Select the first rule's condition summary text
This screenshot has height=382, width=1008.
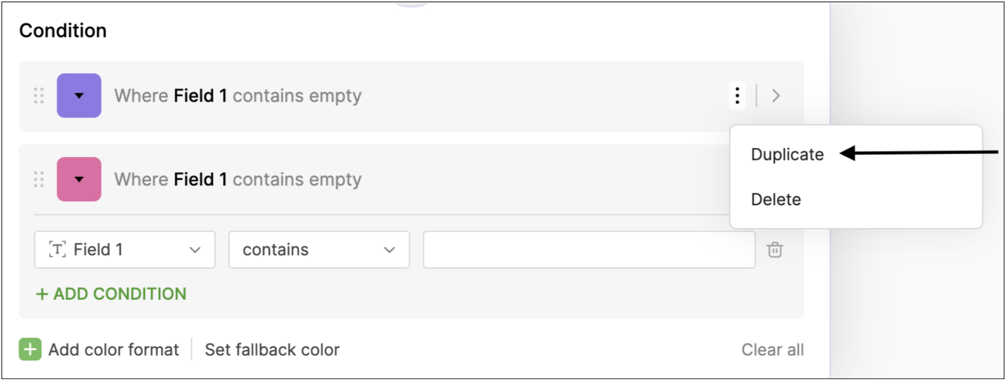pyautogui.click(x=238, y=96)
